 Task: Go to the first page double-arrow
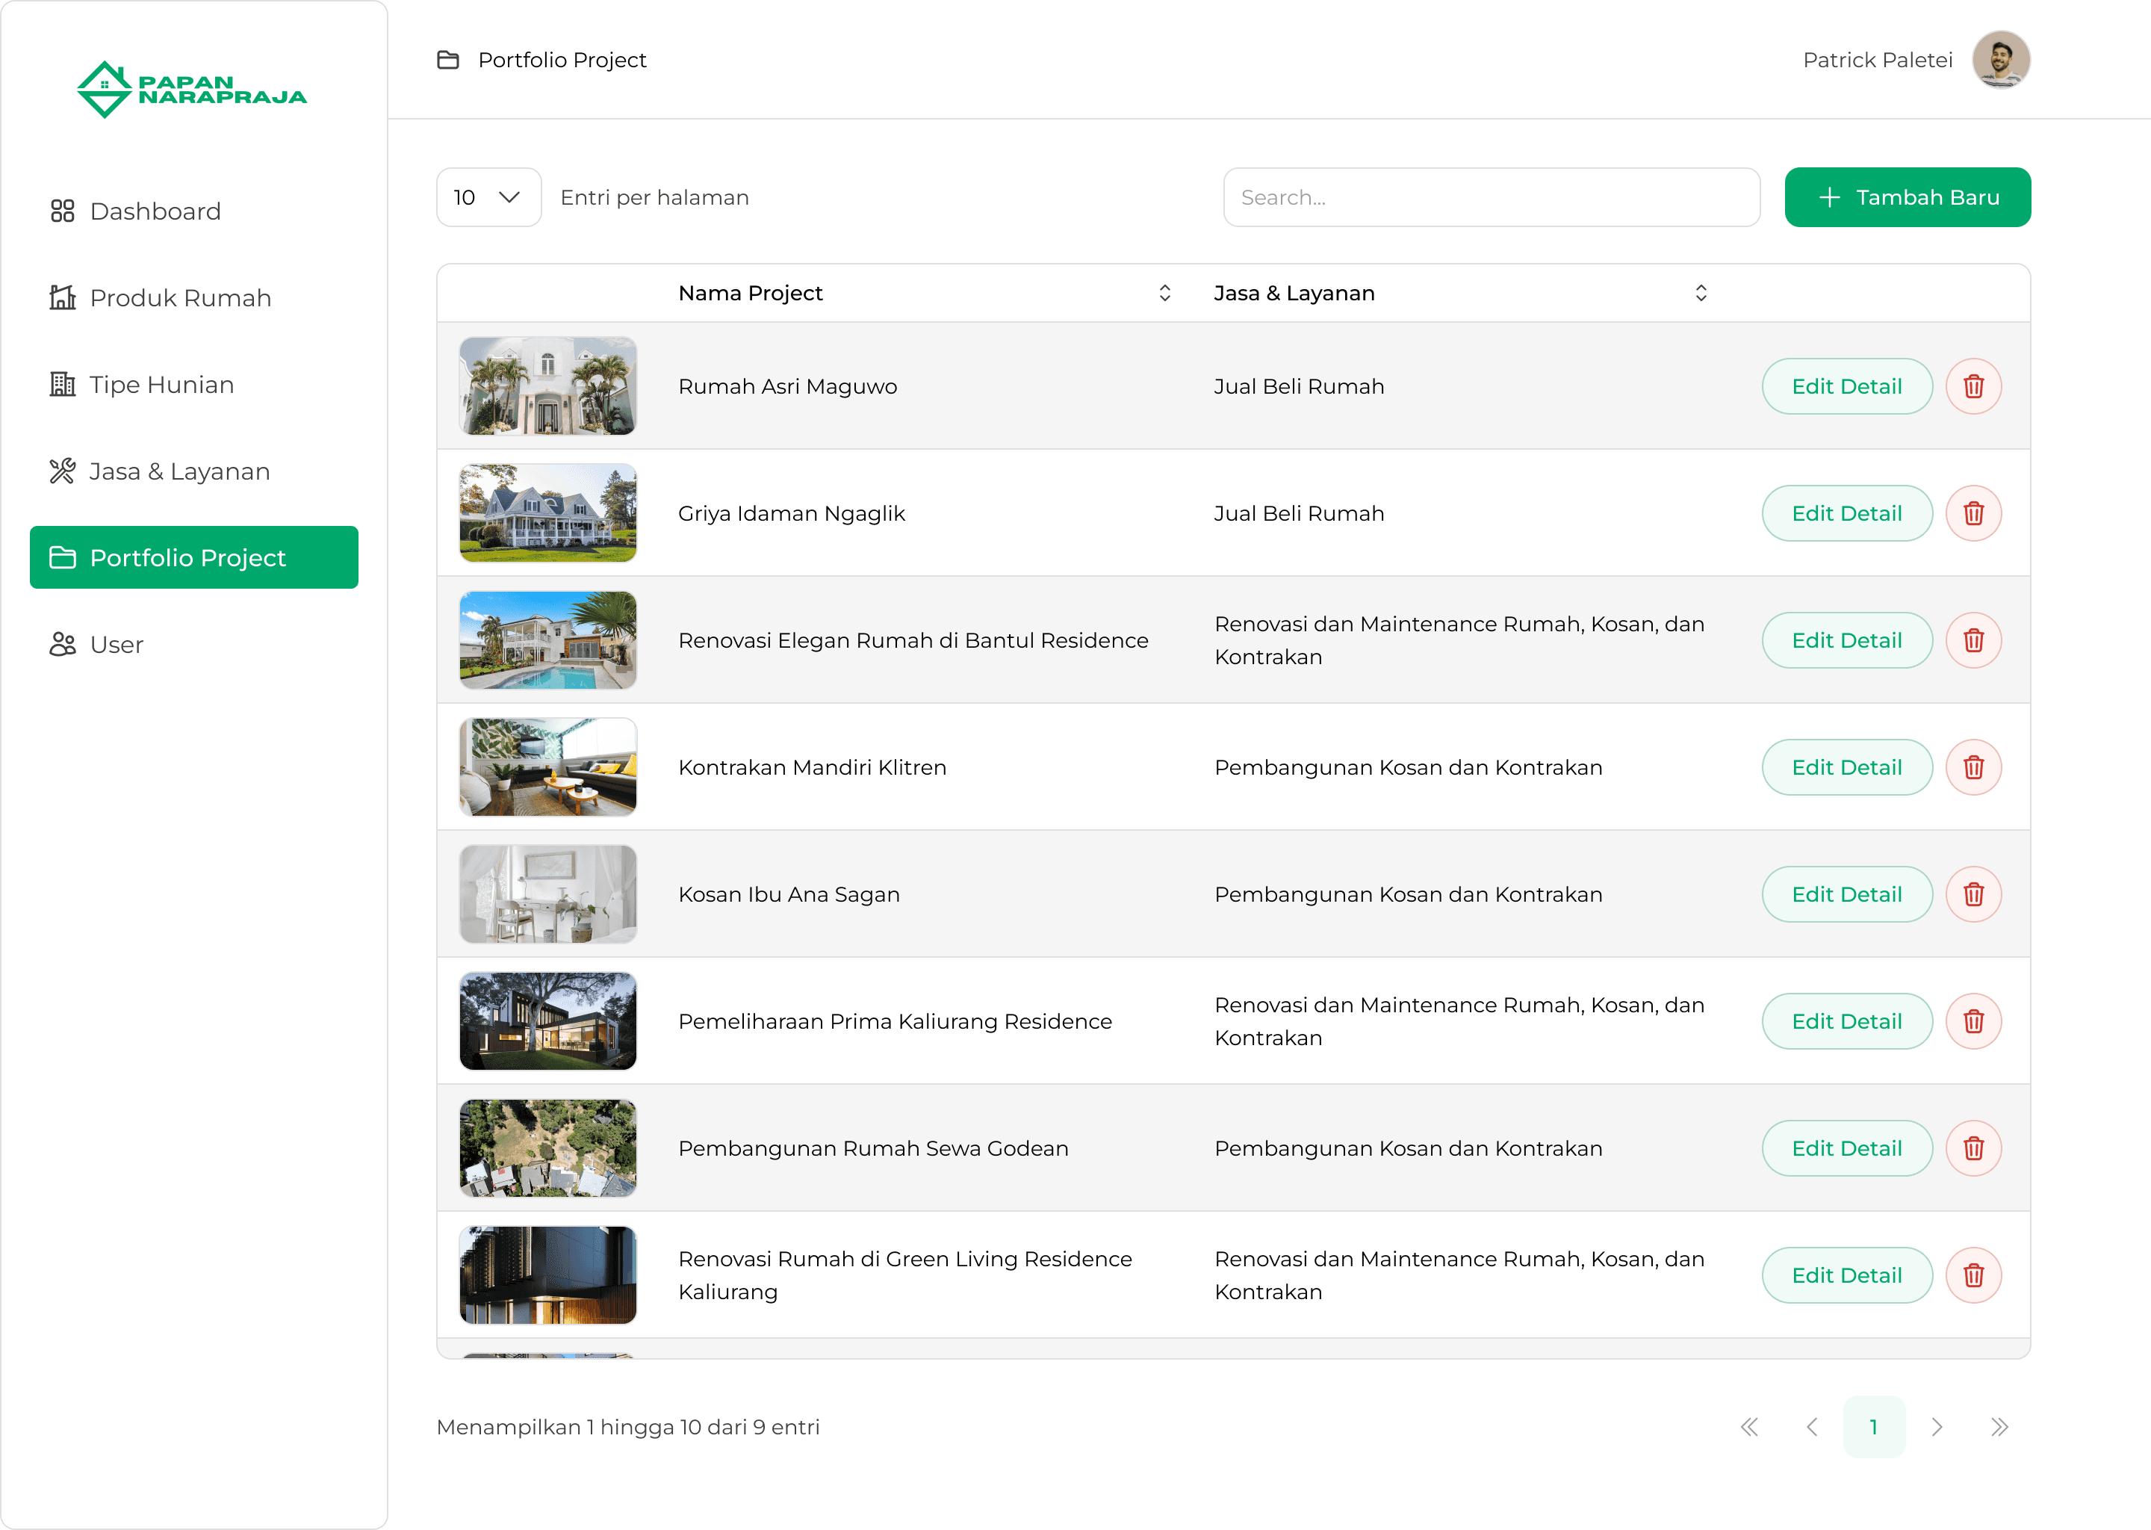[1749, 1426]
